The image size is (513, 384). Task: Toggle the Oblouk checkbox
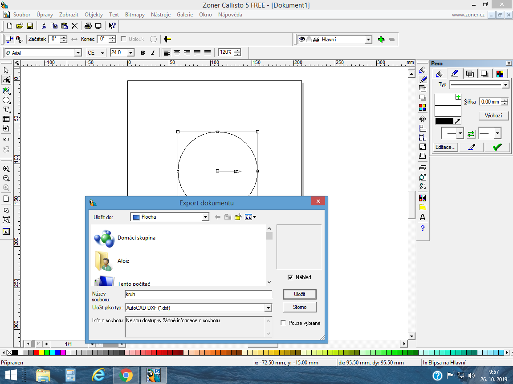[123, 39]
